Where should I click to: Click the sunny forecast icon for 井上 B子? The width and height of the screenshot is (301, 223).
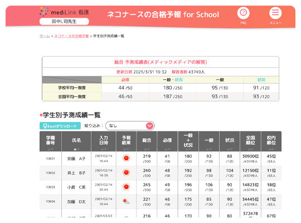[126, 172]
